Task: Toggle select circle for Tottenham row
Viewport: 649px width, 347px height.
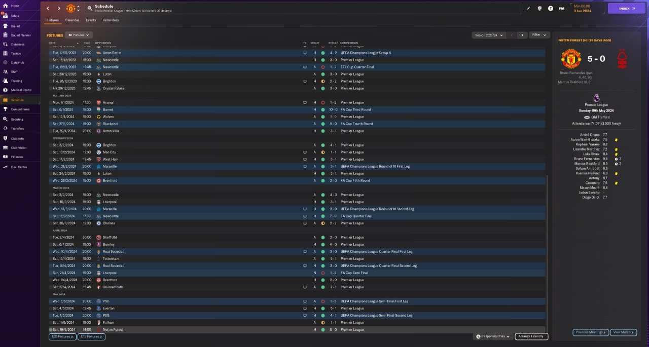Action: tap(51, 258)
